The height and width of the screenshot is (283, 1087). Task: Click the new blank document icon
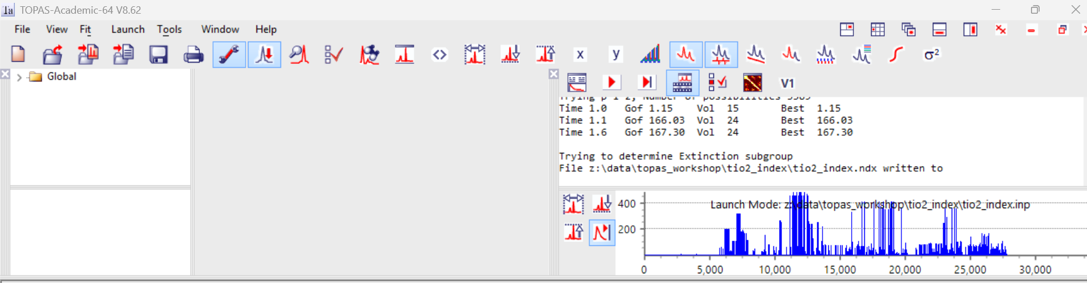coord(18,55)
